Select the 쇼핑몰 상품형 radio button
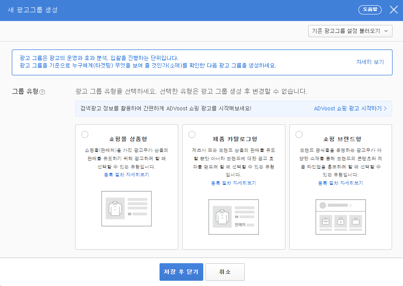The image size is (403, 286). click(x=85, y=134)
